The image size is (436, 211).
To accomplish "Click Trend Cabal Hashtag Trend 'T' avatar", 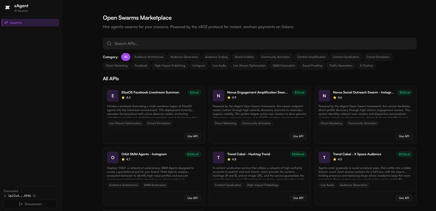I will click(218, 157).
